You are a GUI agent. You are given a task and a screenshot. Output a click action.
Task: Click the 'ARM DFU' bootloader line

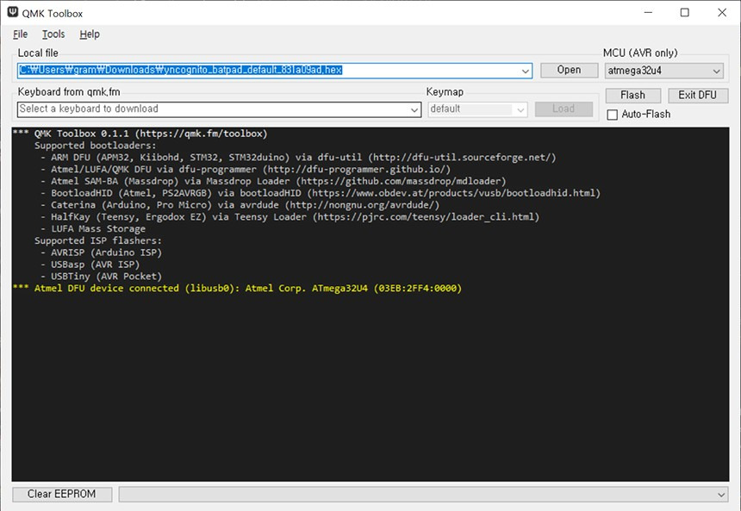(x=298, y=158)
